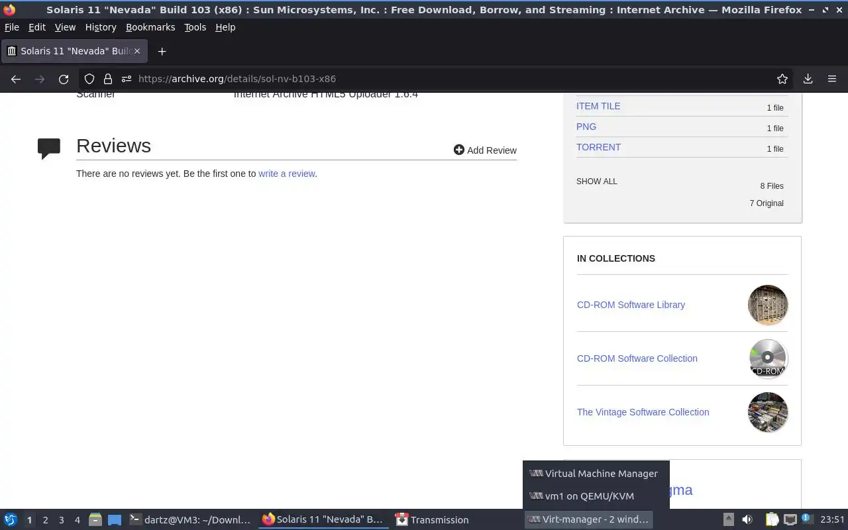Reload the current page
848x530 pixels.
tap(64, 79)
